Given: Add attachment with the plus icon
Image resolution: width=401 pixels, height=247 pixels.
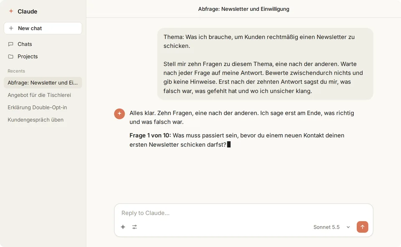Looking at the screenshot, I should coord(123,227).
